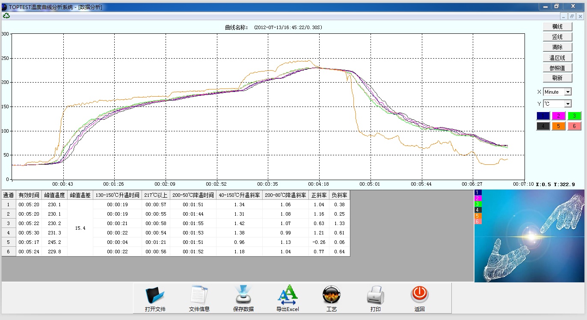Toggle channel 1 blue curve visibility

click(x=543, y=116)
